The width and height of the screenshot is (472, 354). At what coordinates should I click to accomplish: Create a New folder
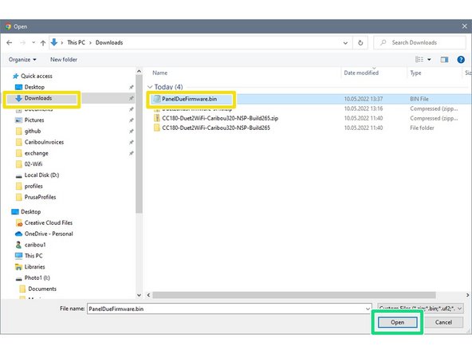(64, 60)
